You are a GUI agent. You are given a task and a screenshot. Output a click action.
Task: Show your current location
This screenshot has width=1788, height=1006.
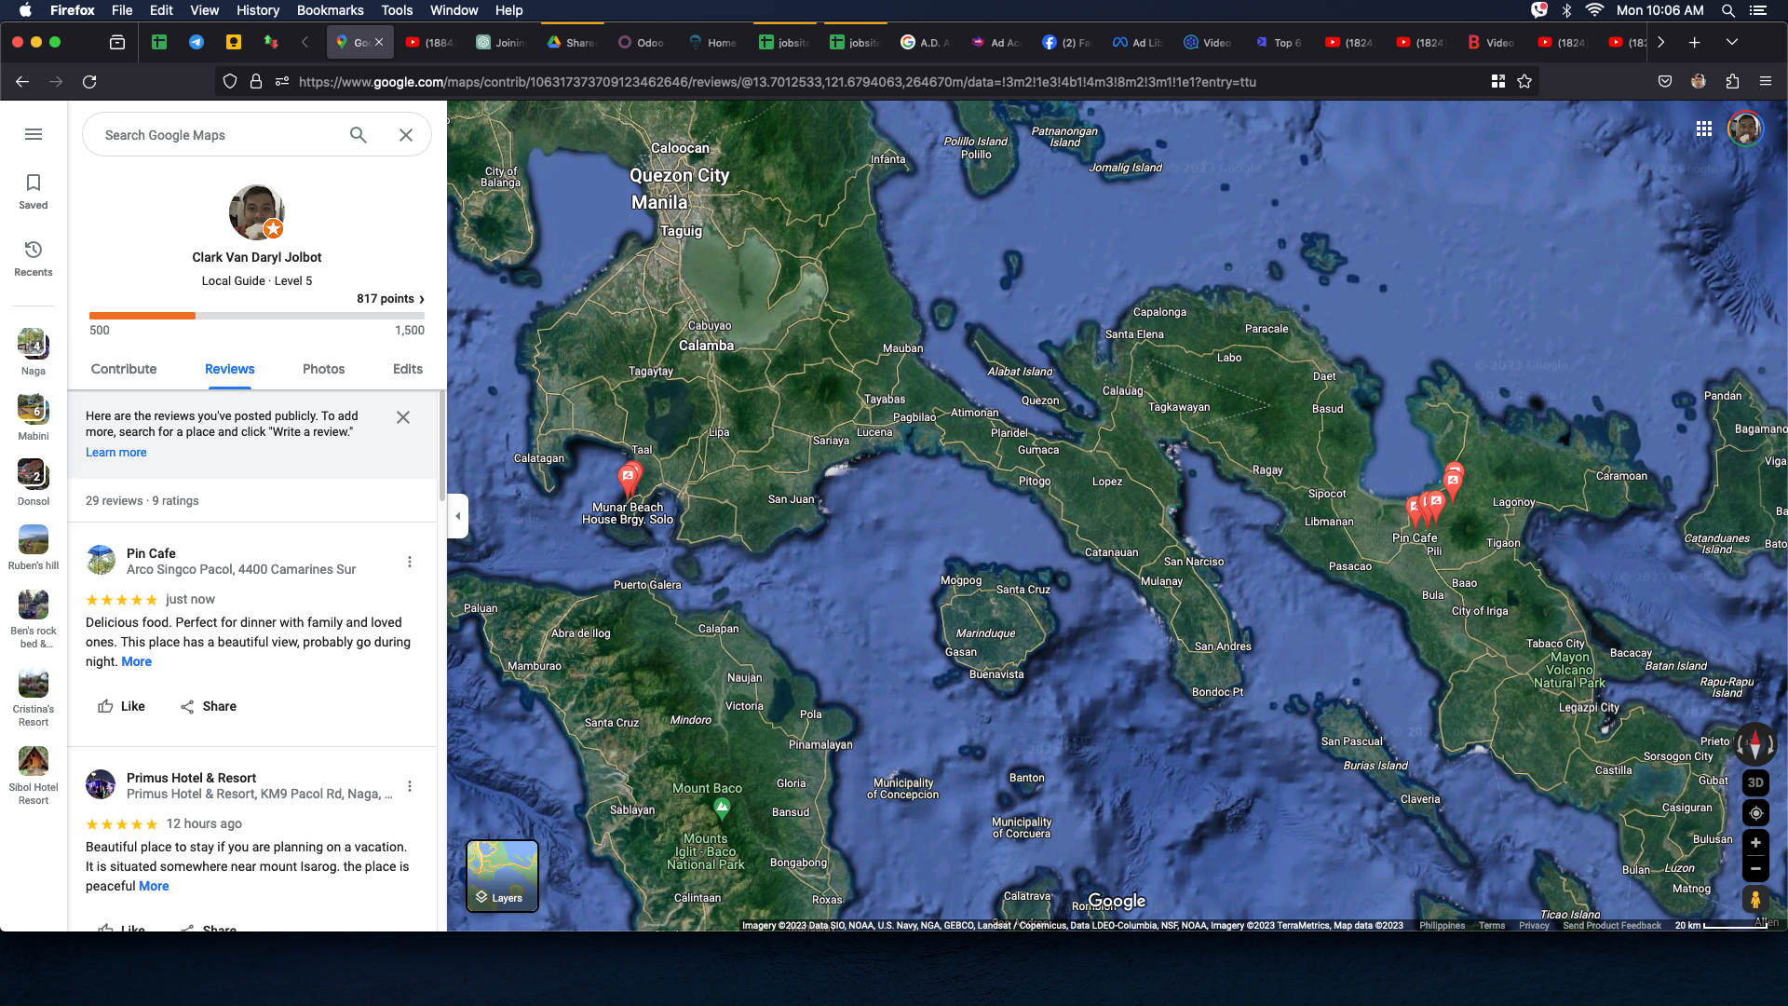tap(1755, 813)
